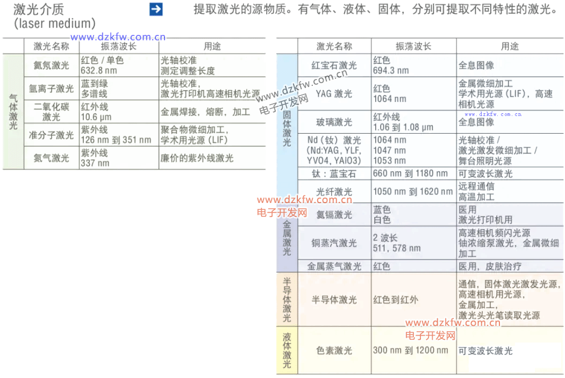
Task: Select the 氦氖激光 name cell
Action: 52,66
